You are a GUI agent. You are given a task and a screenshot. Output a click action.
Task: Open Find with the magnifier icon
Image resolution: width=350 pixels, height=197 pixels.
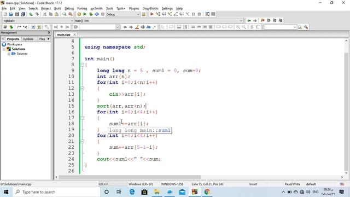pos(65,14)
